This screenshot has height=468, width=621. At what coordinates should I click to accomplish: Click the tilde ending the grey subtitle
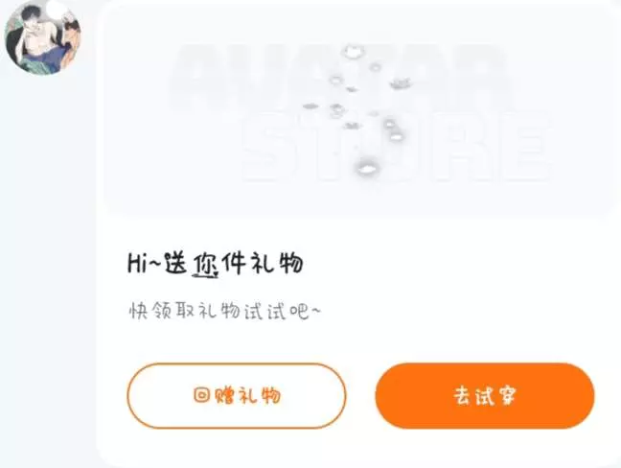point(315,311)
